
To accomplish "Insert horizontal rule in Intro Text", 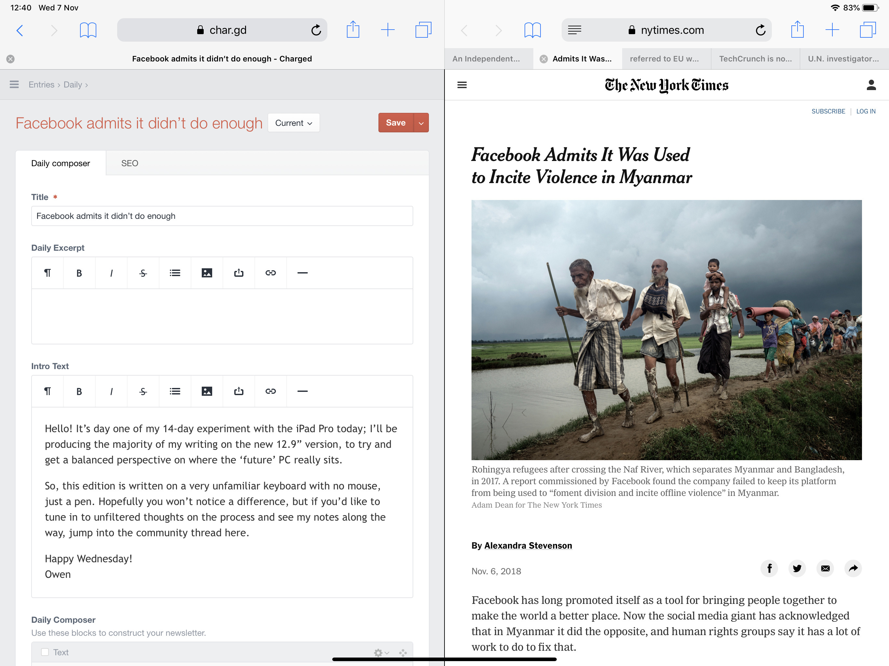I will coord(302,391).
